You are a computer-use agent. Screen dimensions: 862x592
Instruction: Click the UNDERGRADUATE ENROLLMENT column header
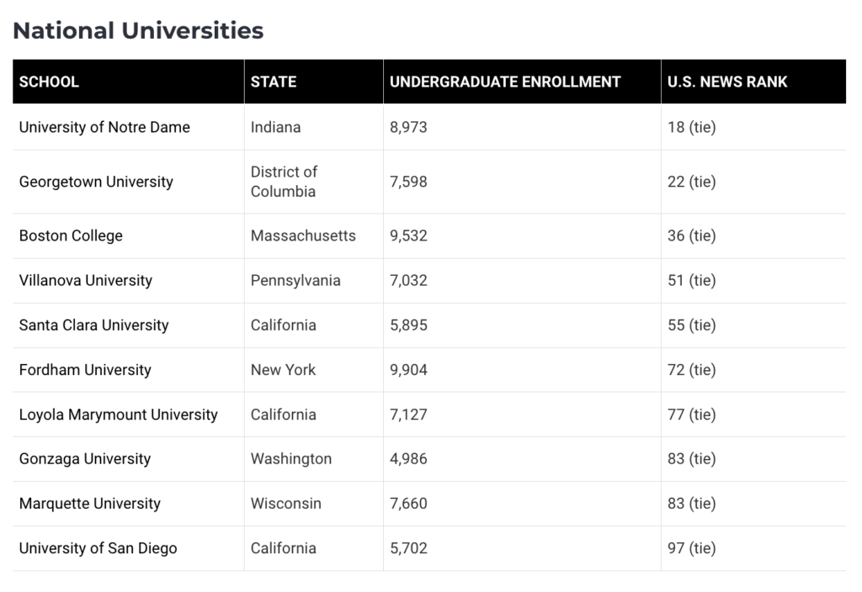pos(505,82)
